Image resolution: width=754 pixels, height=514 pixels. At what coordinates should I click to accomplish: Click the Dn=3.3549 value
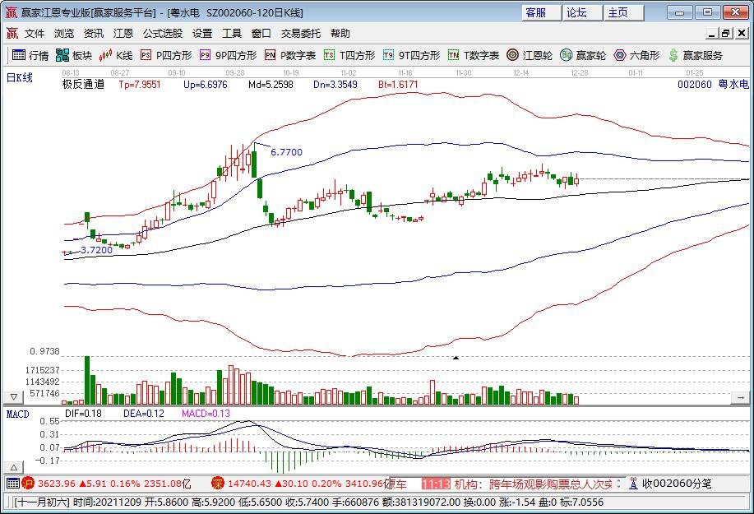point(335,84)
